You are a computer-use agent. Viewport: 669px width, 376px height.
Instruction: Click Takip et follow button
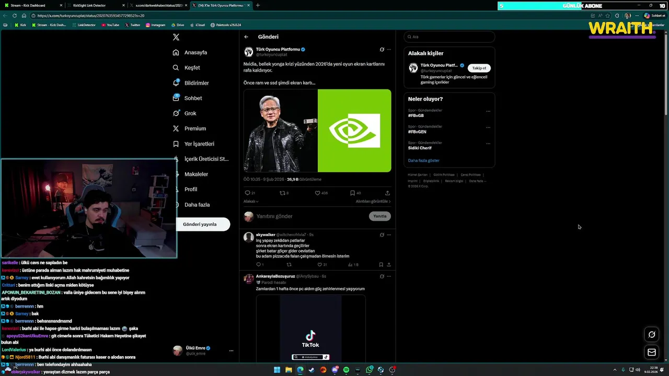479,68
